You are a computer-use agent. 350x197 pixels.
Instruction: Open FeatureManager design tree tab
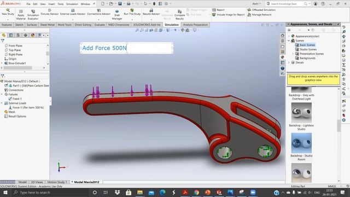point(4,35)
